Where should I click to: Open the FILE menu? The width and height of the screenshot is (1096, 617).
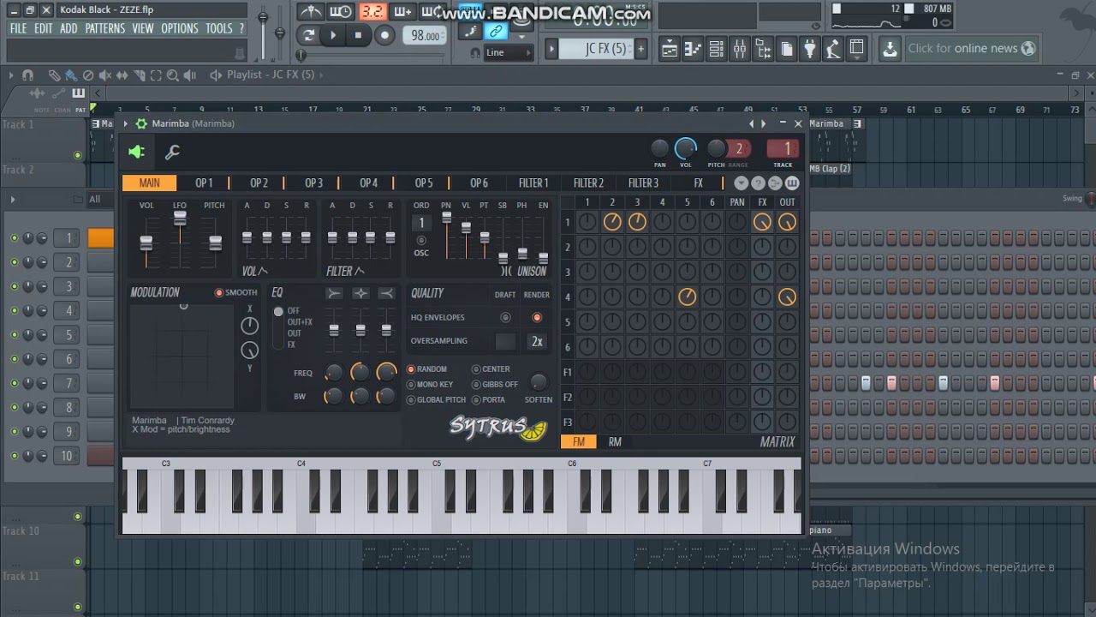point(17,28)
